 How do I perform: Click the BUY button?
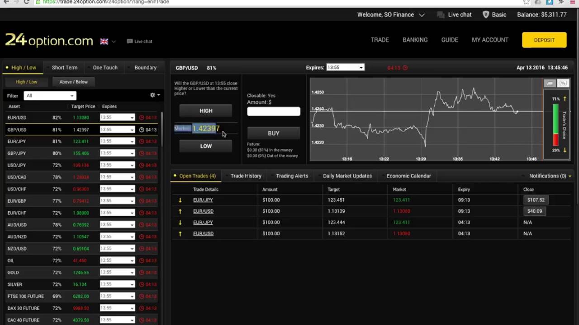point(274,133)
